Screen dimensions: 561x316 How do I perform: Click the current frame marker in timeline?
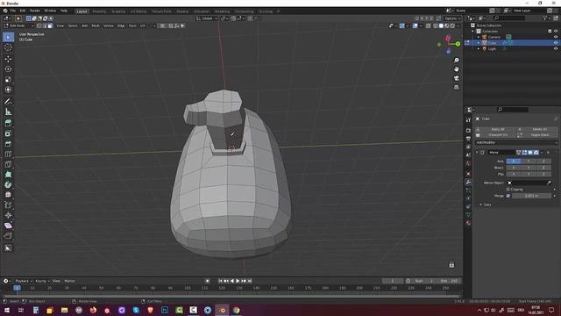(x=17, y=288)
